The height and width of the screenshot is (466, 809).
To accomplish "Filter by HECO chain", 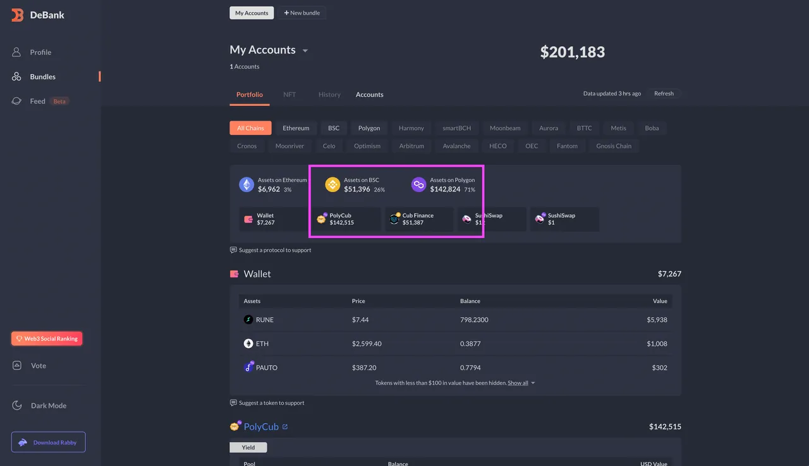I will click(498, 146).
